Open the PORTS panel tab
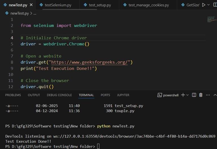Image resolution: width=217 pixels, height=149 pixels. (105, 95)
